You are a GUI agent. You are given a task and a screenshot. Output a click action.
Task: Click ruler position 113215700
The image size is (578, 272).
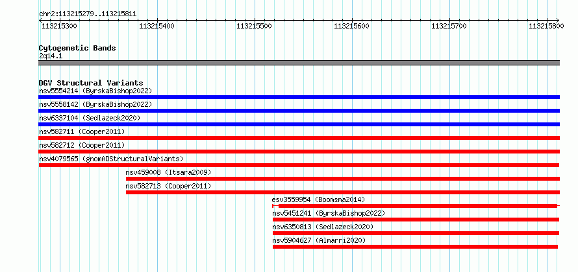point(449,26)
